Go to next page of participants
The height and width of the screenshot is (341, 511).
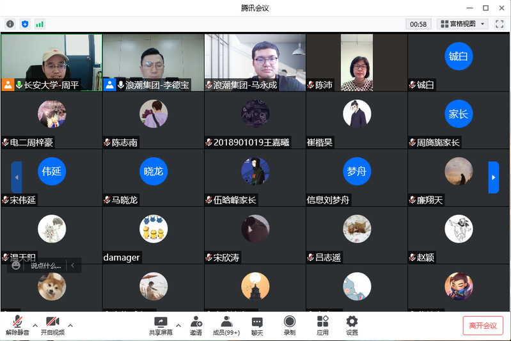pos(493,177)
